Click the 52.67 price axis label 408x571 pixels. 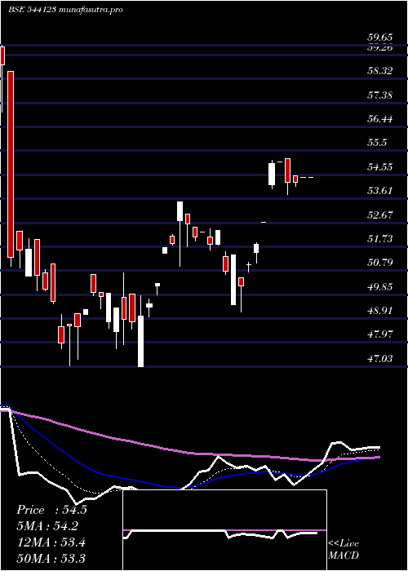(379, 215)
